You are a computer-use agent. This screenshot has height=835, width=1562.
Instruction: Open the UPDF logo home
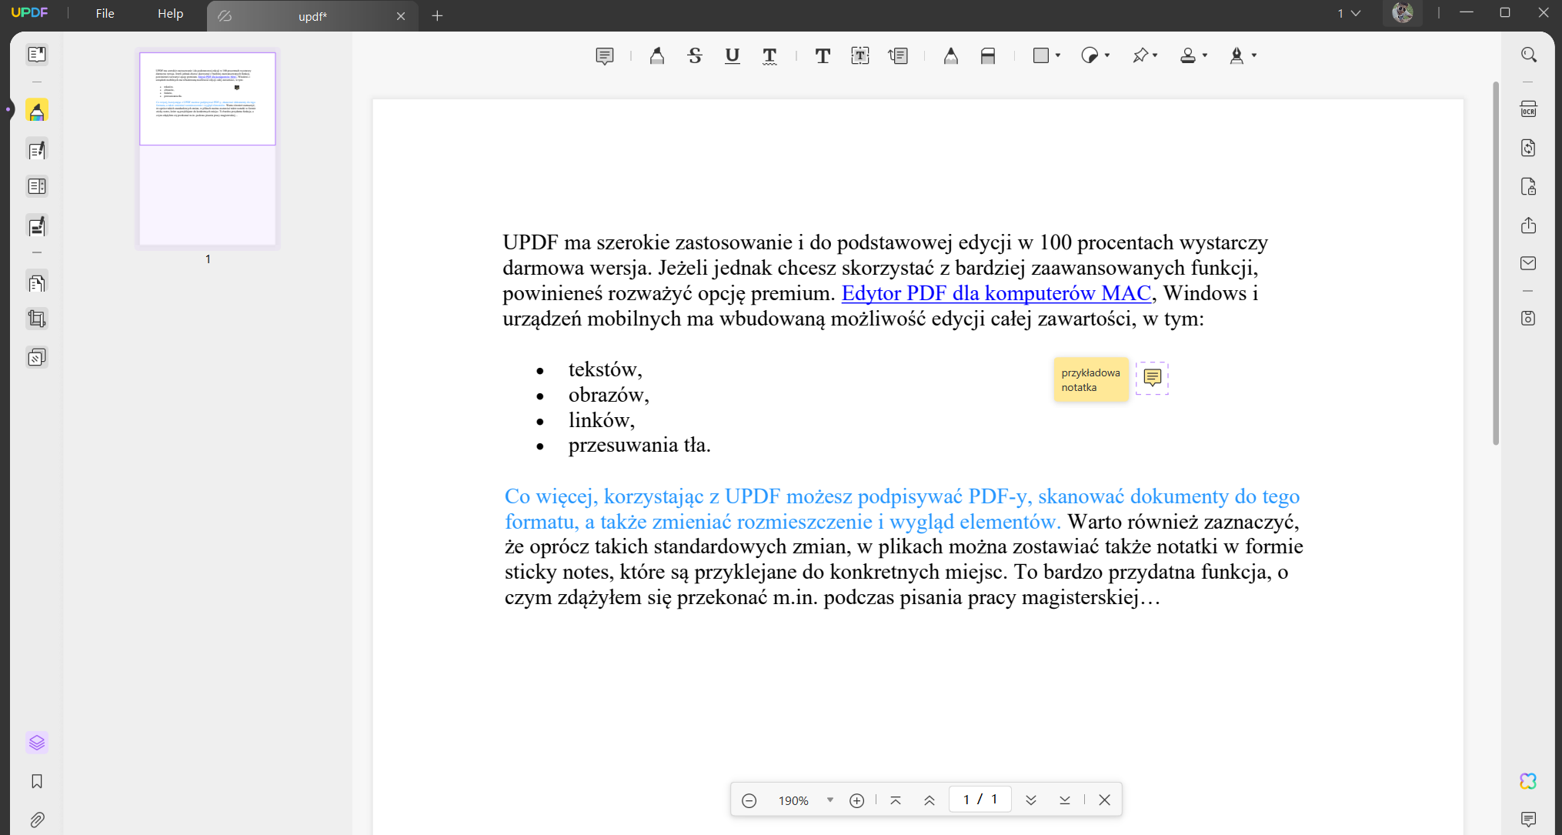point(29,12)
